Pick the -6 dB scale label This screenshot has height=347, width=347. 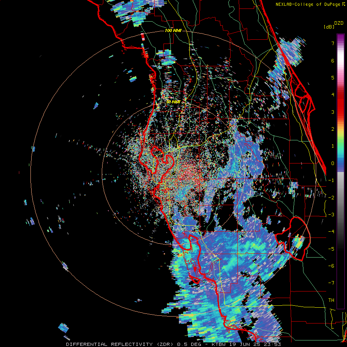point(331,266)
